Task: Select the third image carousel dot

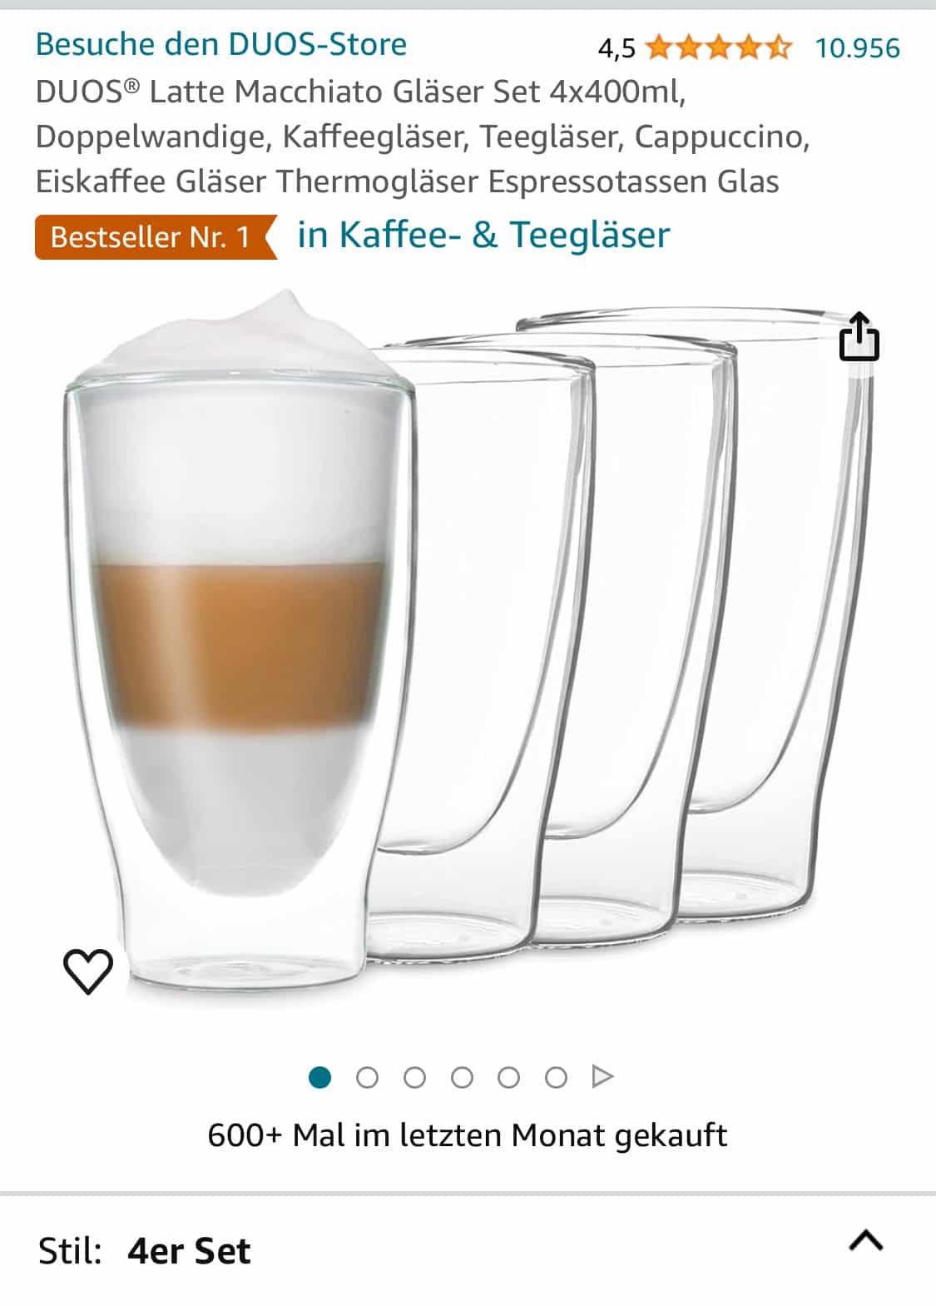Action: click(414, 1078)
